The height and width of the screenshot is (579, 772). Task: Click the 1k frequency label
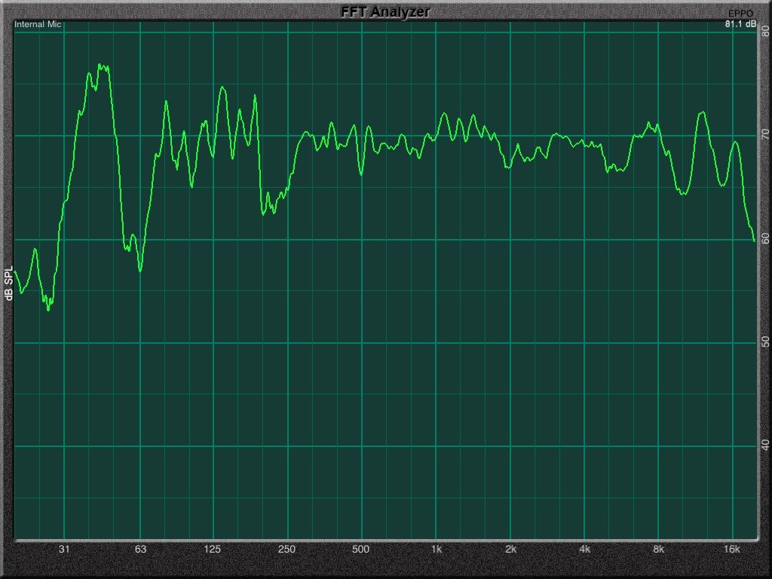pos(437,549)
